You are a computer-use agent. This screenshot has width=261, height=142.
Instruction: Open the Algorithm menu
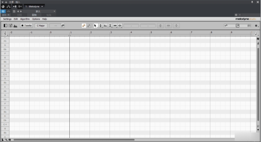coord(25,19)
